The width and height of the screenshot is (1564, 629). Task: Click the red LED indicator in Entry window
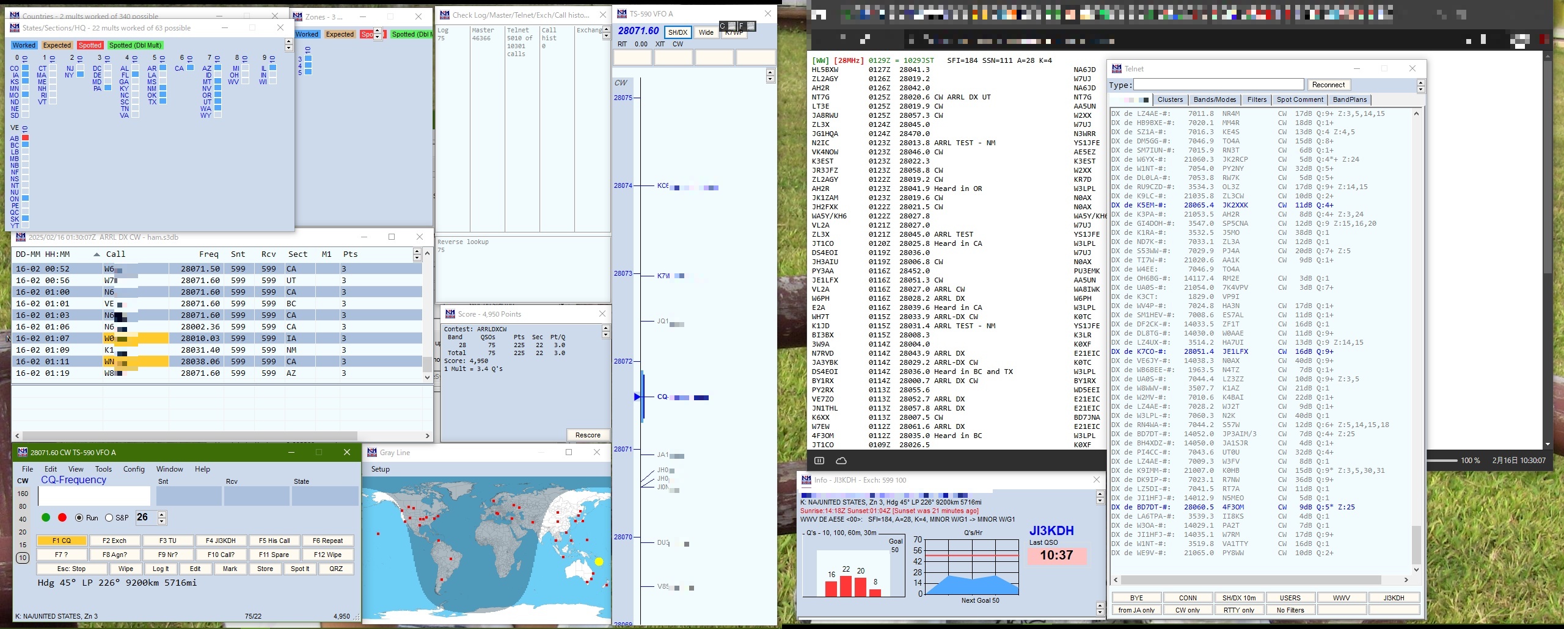point(62,517)
